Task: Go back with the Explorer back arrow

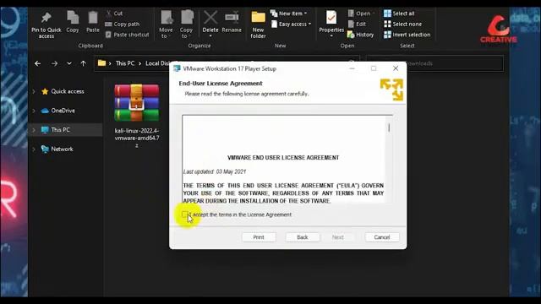Action: click(x=37, y=63)
